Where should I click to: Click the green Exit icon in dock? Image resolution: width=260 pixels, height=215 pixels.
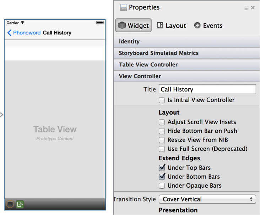pos(20,204)
